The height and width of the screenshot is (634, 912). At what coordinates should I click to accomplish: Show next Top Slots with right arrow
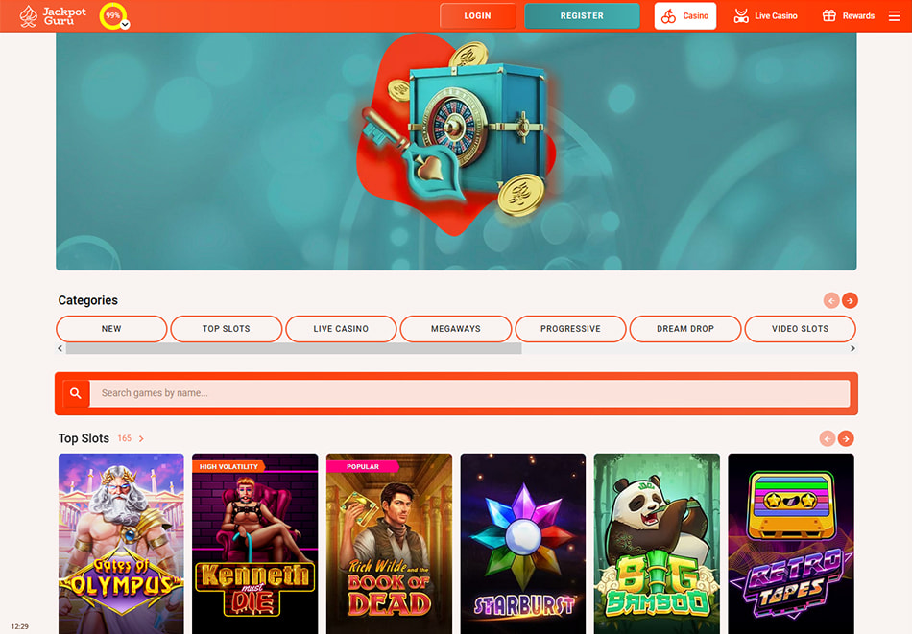coord(846,438)
